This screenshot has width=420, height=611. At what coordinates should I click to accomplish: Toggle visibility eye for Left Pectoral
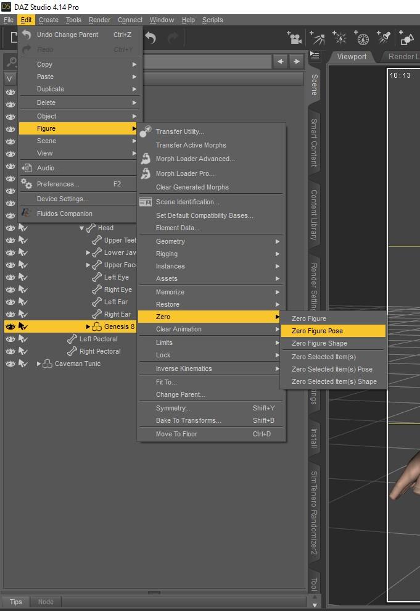pyautogui.click(x=10, y=339)
